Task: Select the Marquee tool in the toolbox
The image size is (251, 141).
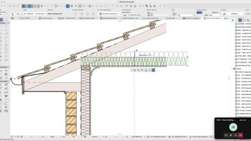Action: (x=6, y=20)
